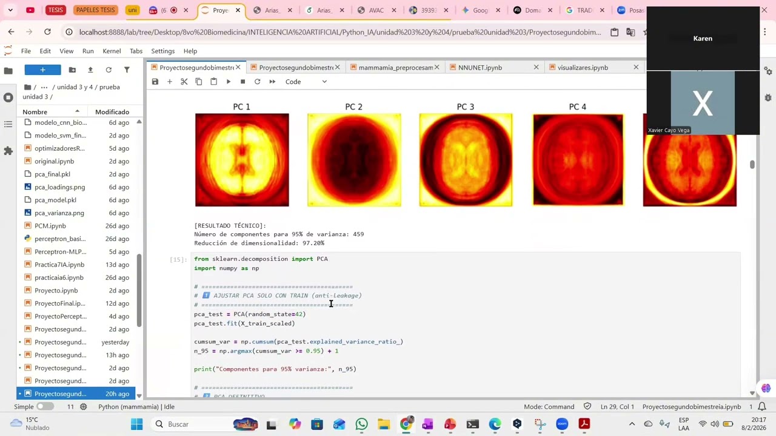
Task: Open the file browser filter icon
Action: 127,70
